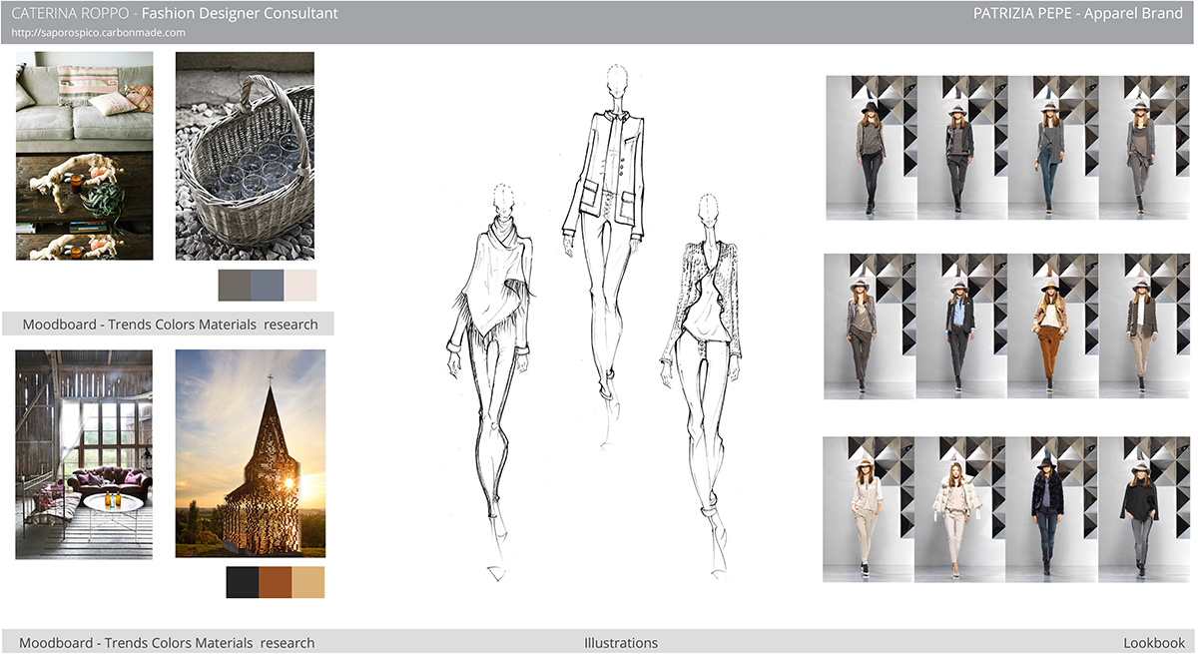Select the Illustrations label in the footer
1198x654 pixels.
[621, 643]
